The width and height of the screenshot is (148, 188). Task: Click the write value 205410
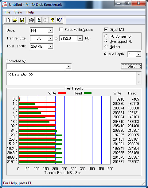(x=119, y=126)
